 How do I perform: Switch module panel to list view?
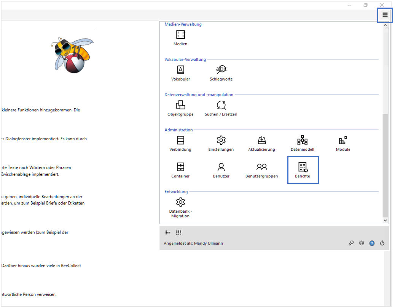pyautogui.click(x=168, y=233)
